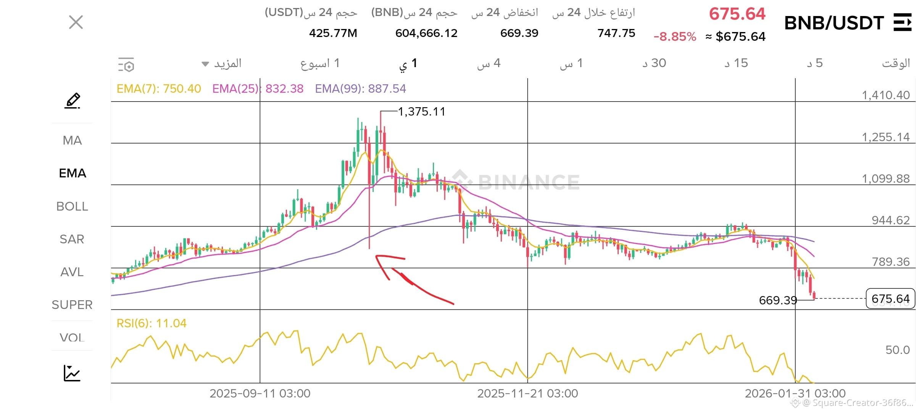916x412 pixels.
Task: Enable the MA indicator
Action: pyautogui.click(x=72, y=140)
